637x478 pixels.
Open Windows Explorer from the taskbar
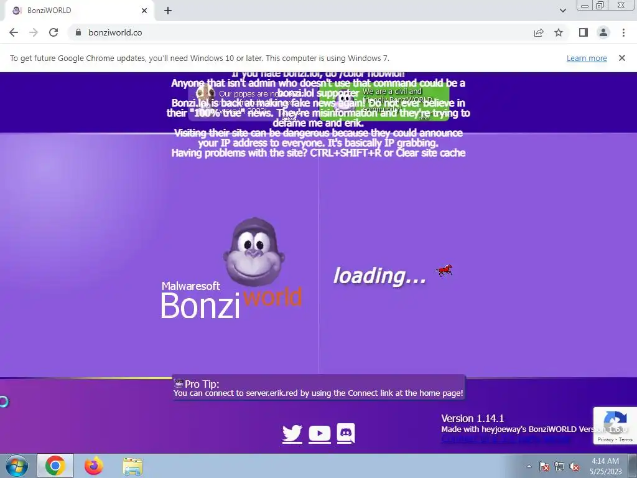(x=133, y=466)
